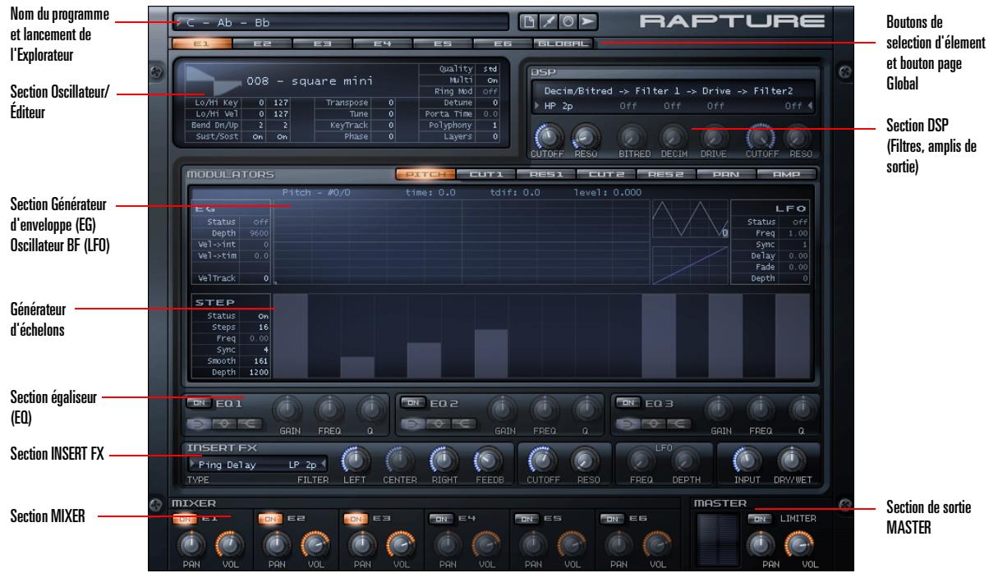Select the PAN modulator tab
Image resolution: width=989 pixels, height=573 pixels.
pyautogui.click(x=726, y=174)
